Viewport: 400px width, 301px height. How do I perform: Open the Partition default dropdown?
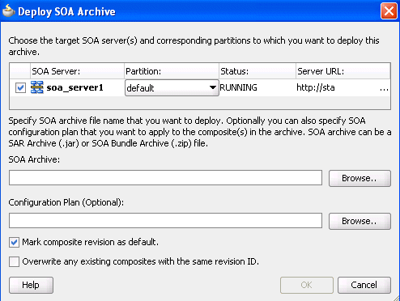pyautogui.click(x=172, y=87)
